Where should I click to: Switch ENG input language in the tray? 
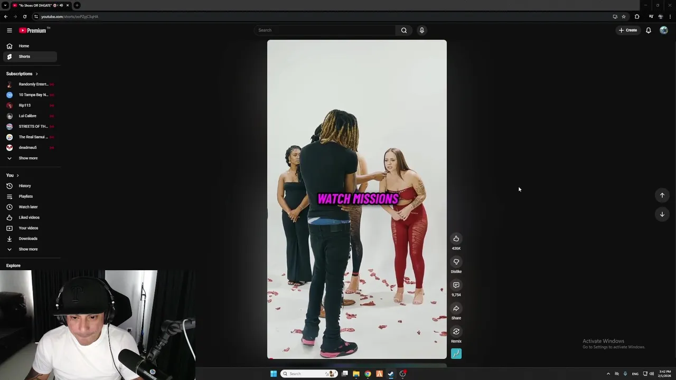point(635,374)
